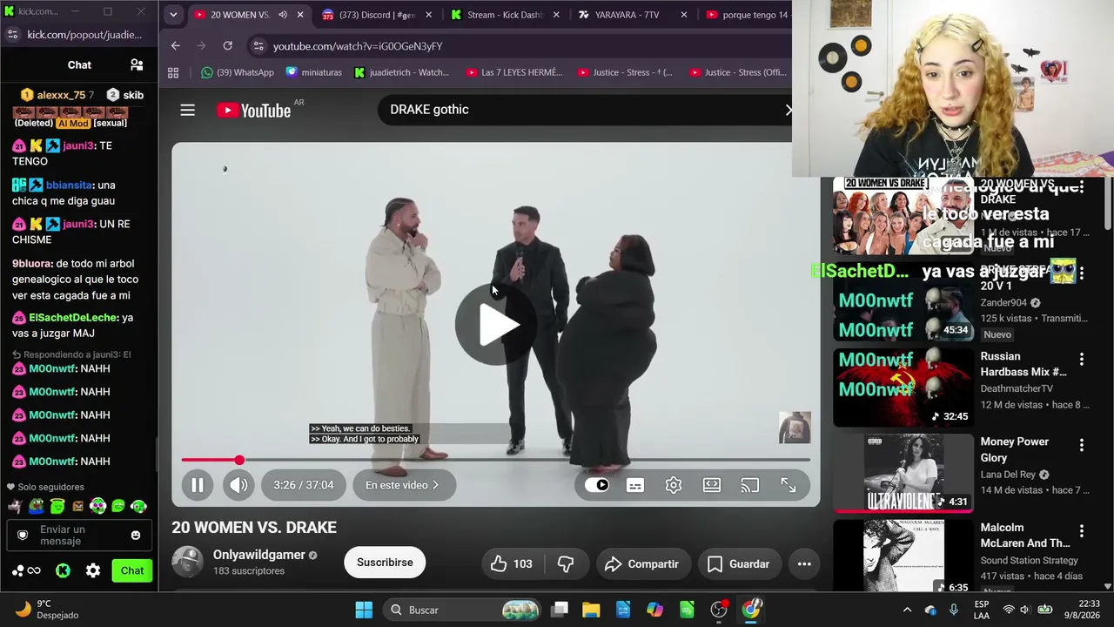
Task: Reload the YouTube page
Action: point(228,46)
